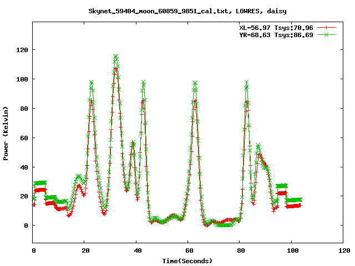Viewport: 355px width, 266px height.
Task: Select the YR-68.63 Tsys:86.69 legend label
Action: pos(276,35)
